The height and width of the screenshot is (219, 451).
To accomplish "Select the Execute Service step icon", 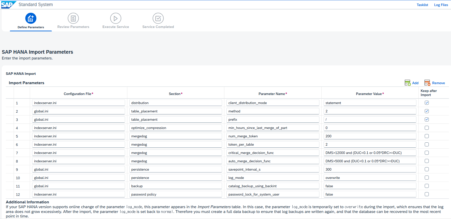I will pyautogui.click(x=116, y=18).
